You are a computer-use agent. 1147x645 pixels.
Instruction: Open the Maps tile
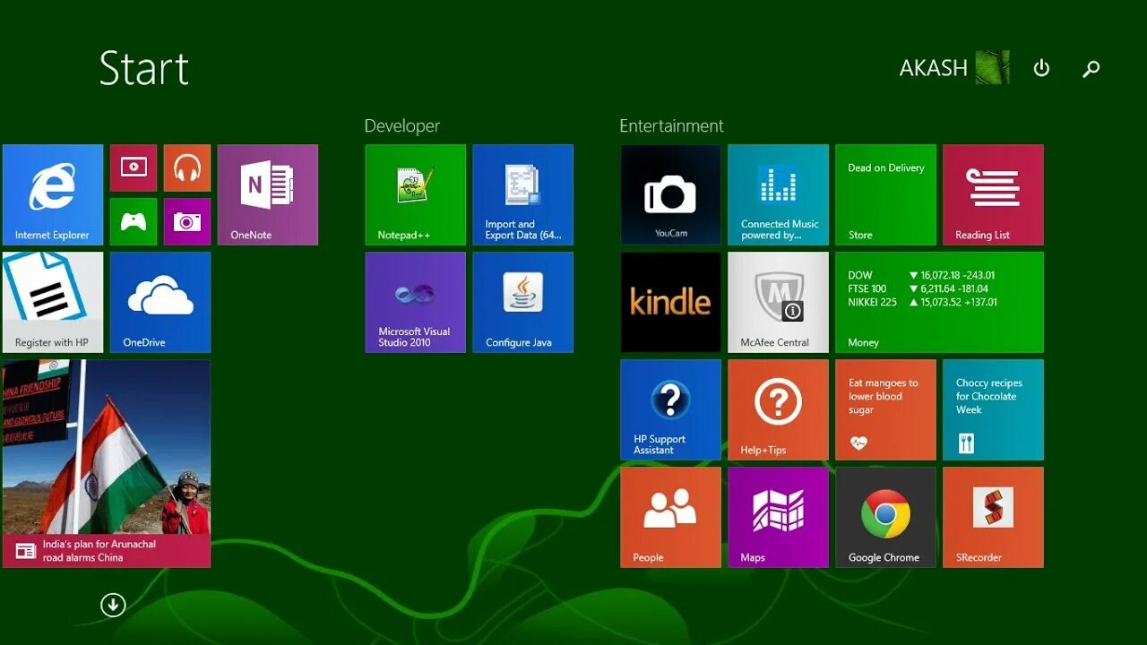click(779, 517)
